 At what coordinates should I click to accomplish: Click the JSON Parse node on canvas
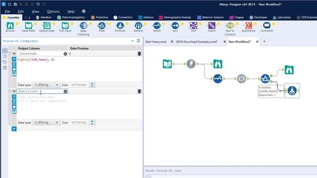[241, 79]
